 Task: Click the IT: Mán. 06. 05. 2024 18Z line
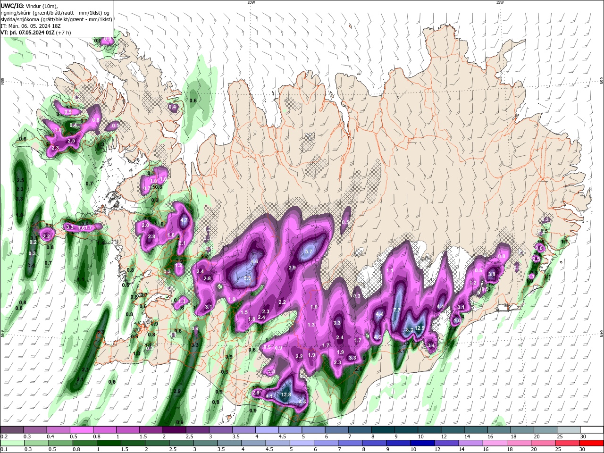click(x=30, y=26)
